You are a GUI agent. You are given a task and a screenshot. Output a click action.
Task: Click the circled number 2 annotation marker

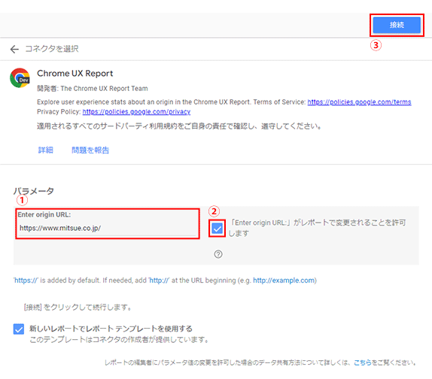point(214,211)
